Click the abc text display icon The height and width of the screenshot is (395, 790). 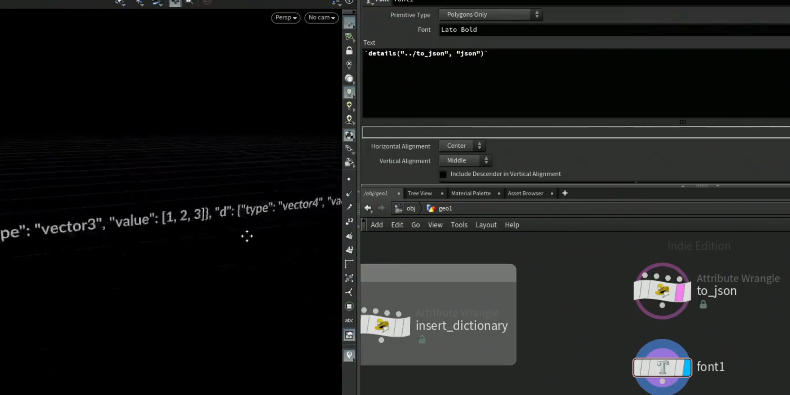click(x=349, y=320)
